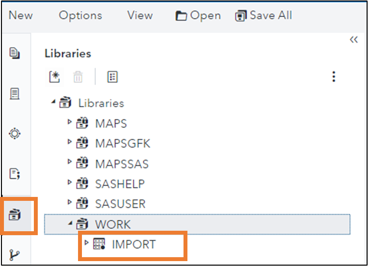Open the three-dot More options menu
This screenshot has height=266, width=368.
pos(334,77)
